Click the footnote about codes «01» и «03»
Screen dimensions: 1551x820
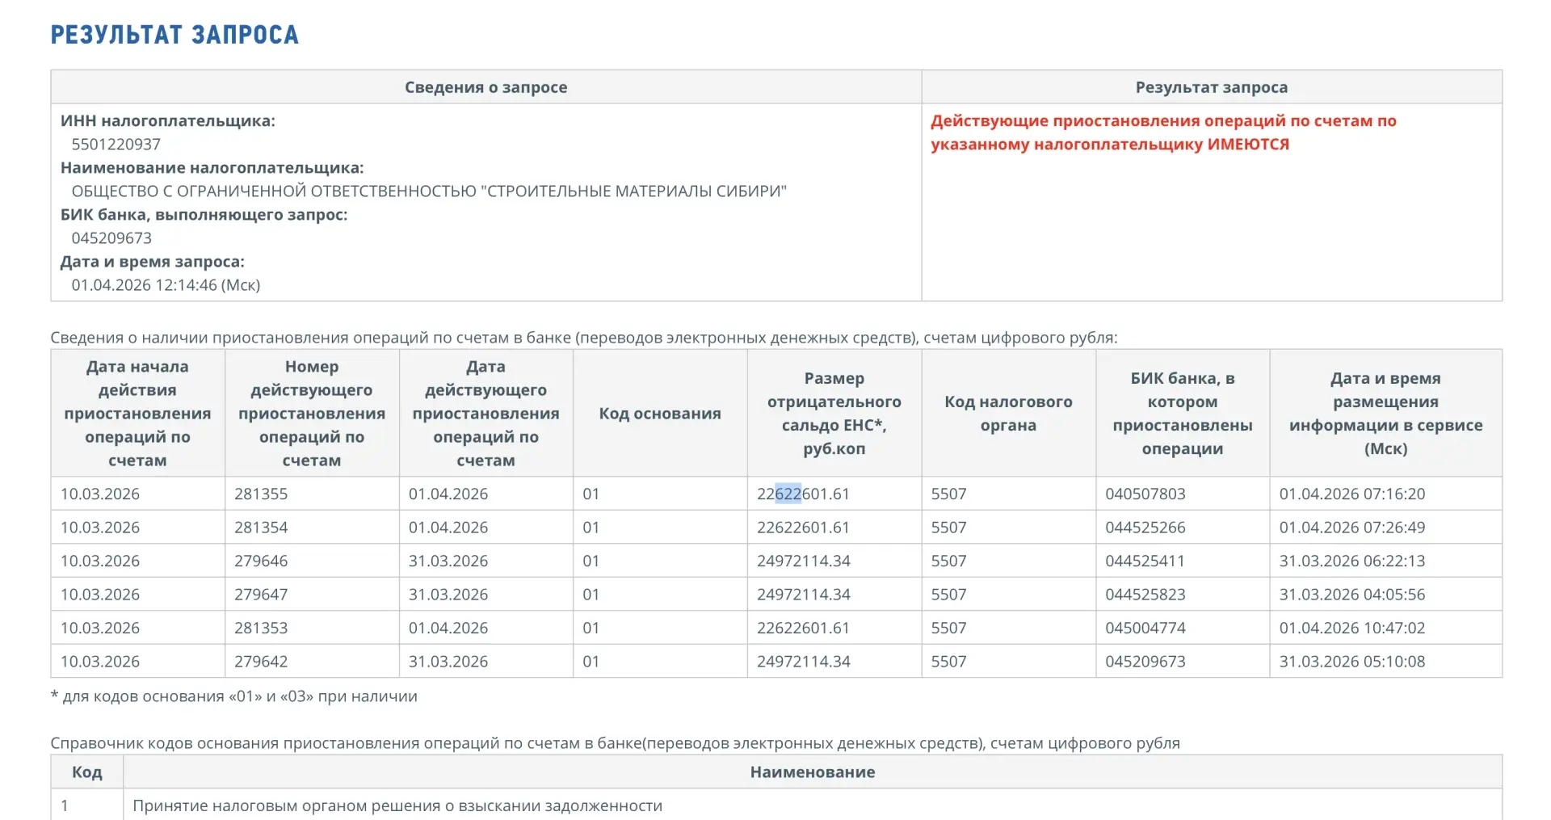click(x=234, y=696)
